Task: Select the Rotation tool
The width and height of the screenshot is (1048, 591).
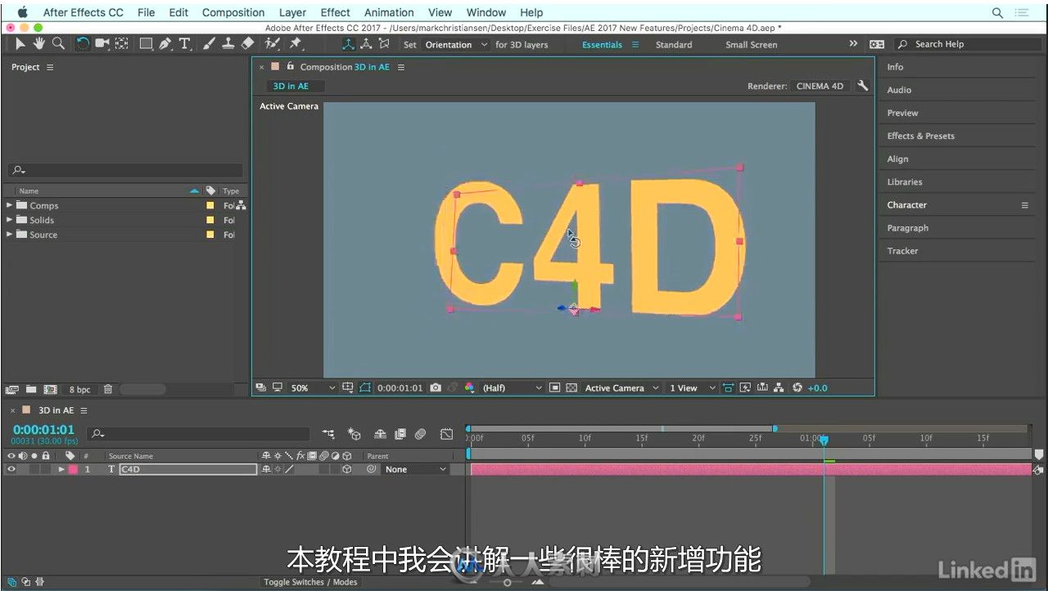Action: (x=83, y=44)
